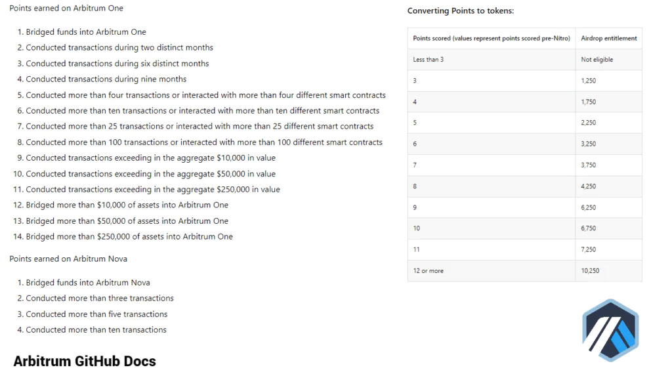
Task: Click 'Bridged funds into Arbitrum One' list item
Action: (86, 32)
